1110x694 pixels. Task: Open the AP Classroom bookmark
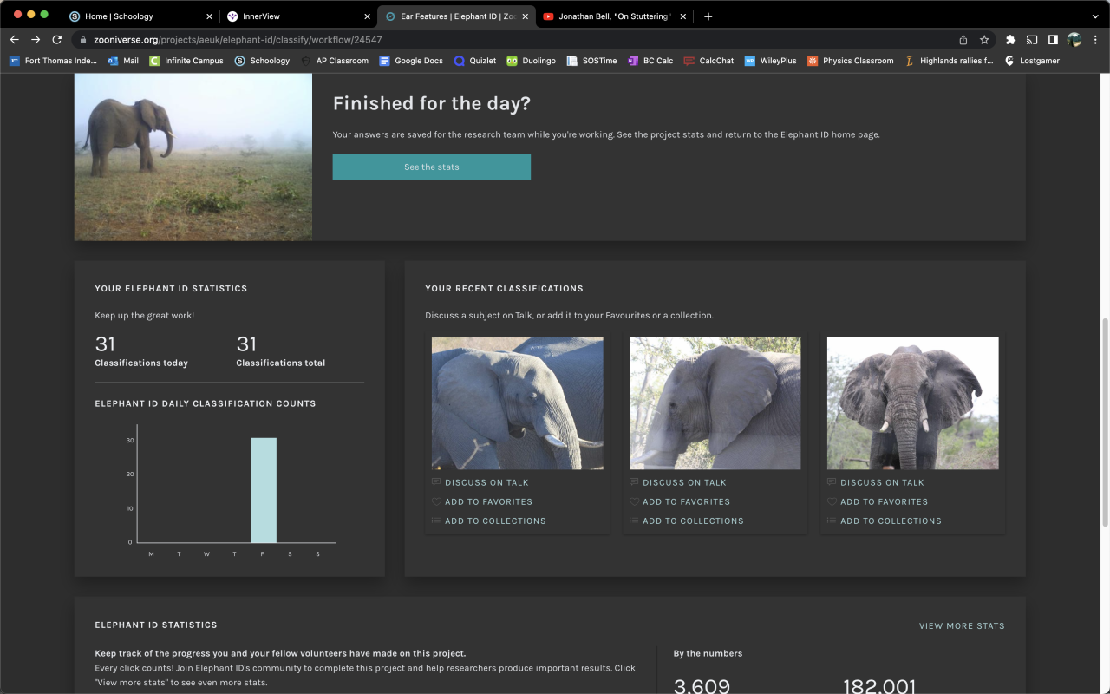point(335,61)
